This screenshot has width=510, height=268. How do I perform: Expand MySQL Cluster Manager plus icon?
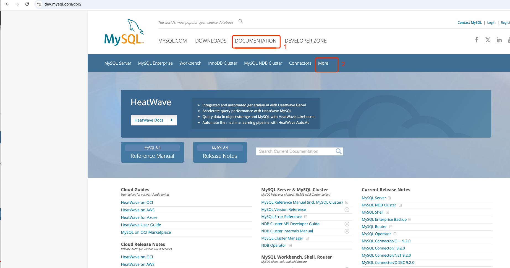[307, 238]
